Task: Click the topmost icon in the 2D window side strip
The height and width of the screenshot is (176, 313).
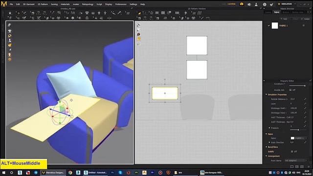Action: click(x=138, y=25)
